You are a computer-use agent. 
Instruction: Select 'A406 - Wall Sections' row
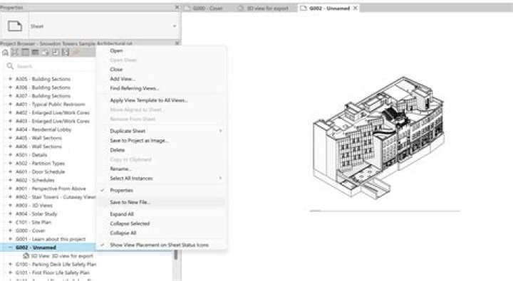click(x=38, y=147)
